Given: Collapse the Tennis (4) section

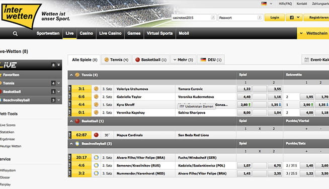Looking at the screenshot, I should (x=71, y=75).
